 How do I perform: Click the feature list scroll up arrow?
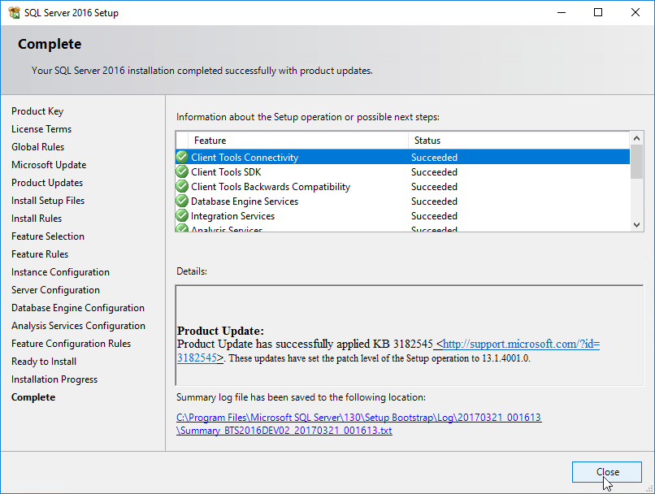click(636, 138)
